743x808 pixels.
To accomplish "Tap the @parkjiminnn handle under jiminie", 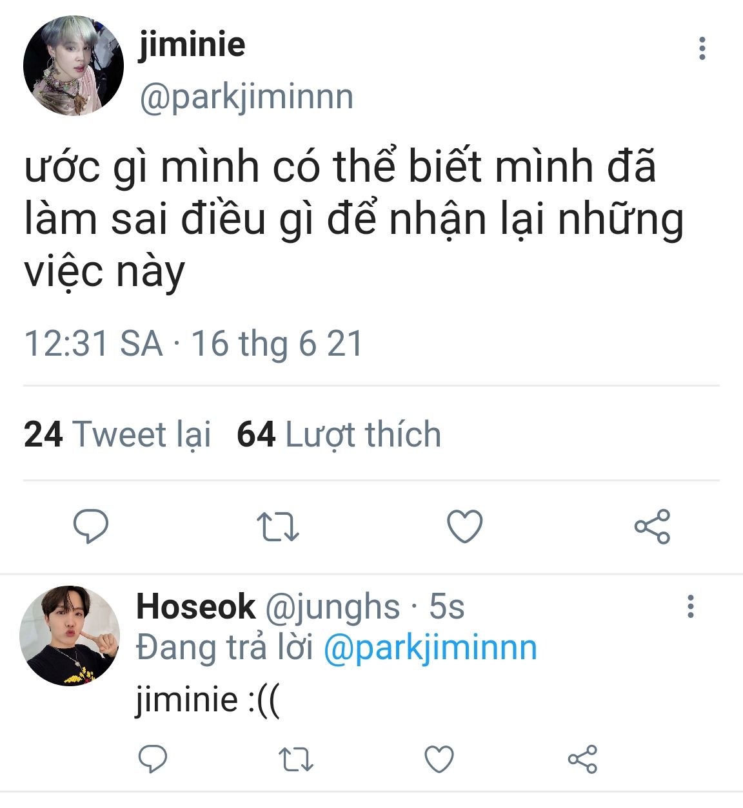I will coord(246,97).
